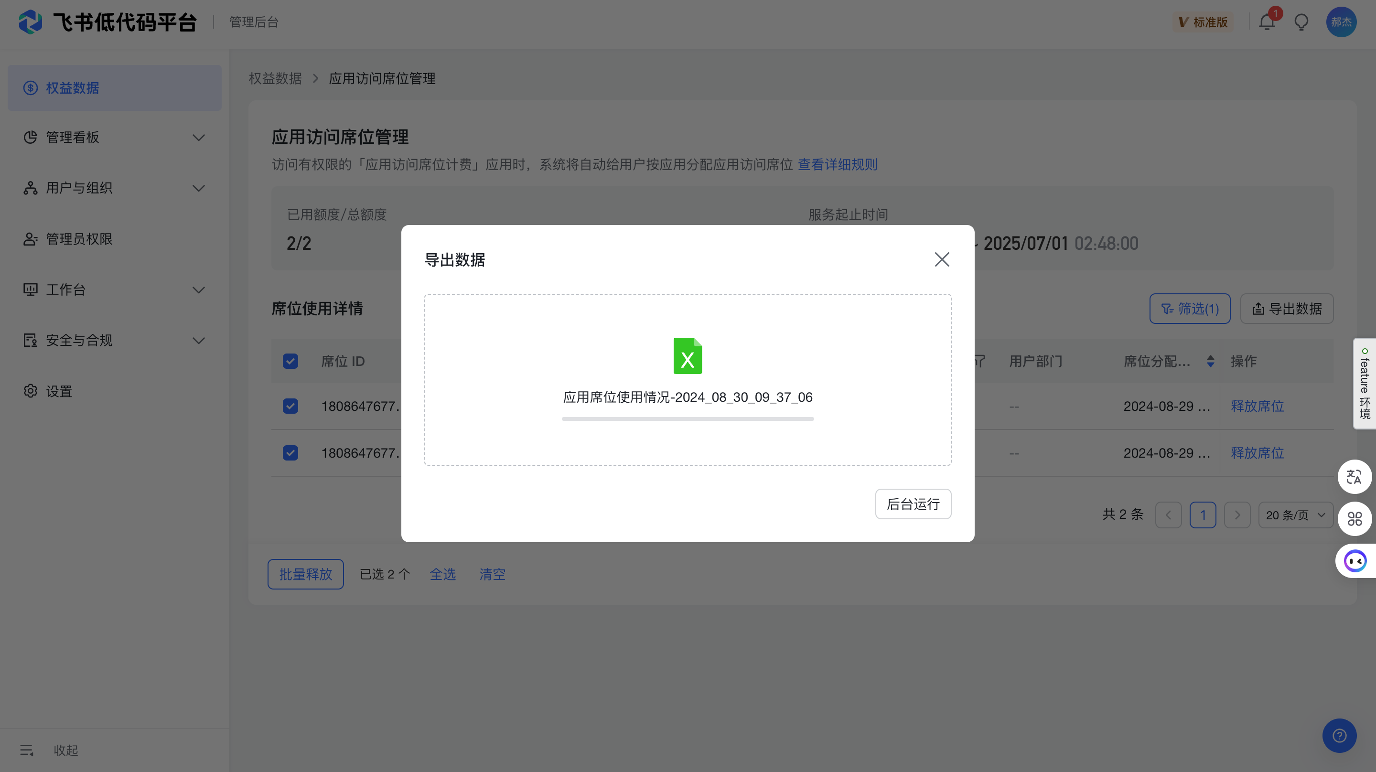The height and width of the screenshot is (772, 1376).
Task: Click the 工作台 monitor icon
Action: [x=31, y=289]
